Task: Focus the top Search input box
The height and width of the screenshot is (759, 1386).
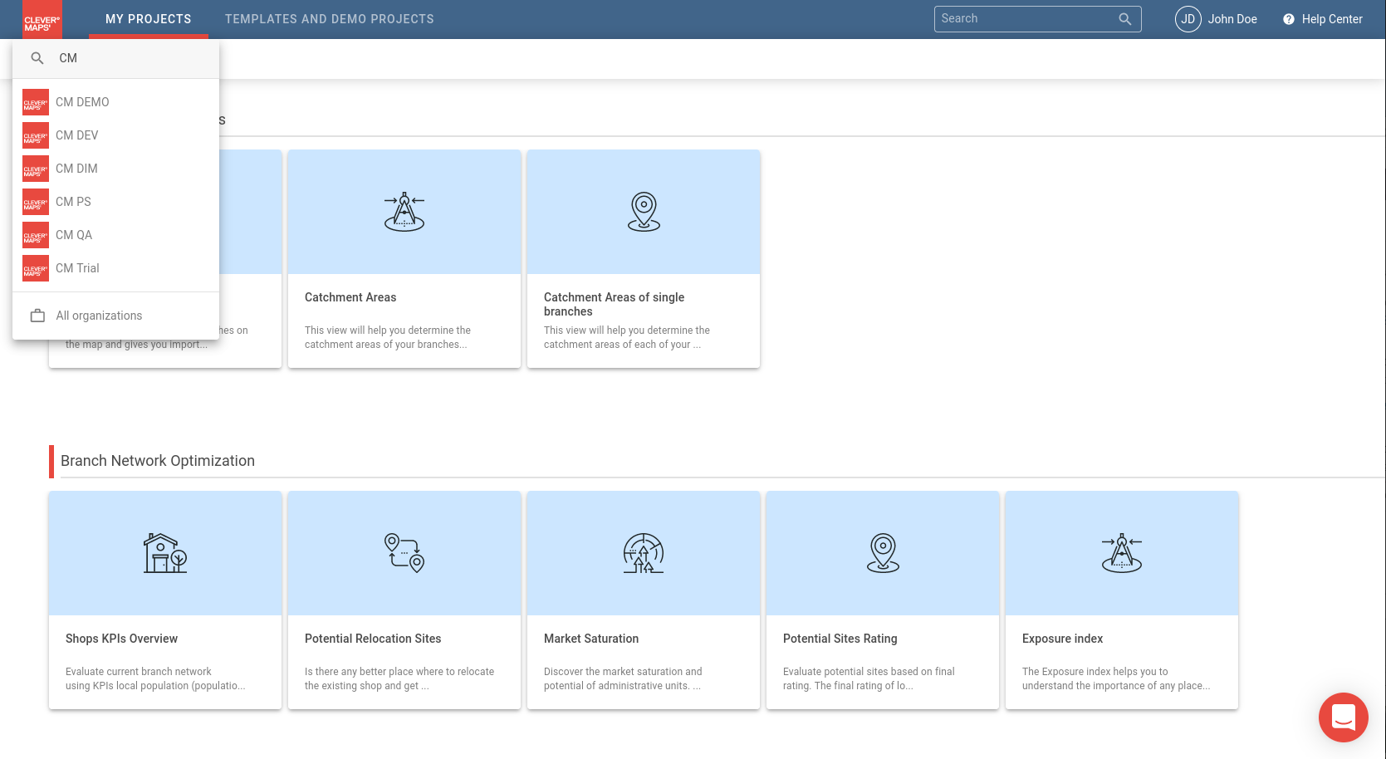Action: (1026, 19)
